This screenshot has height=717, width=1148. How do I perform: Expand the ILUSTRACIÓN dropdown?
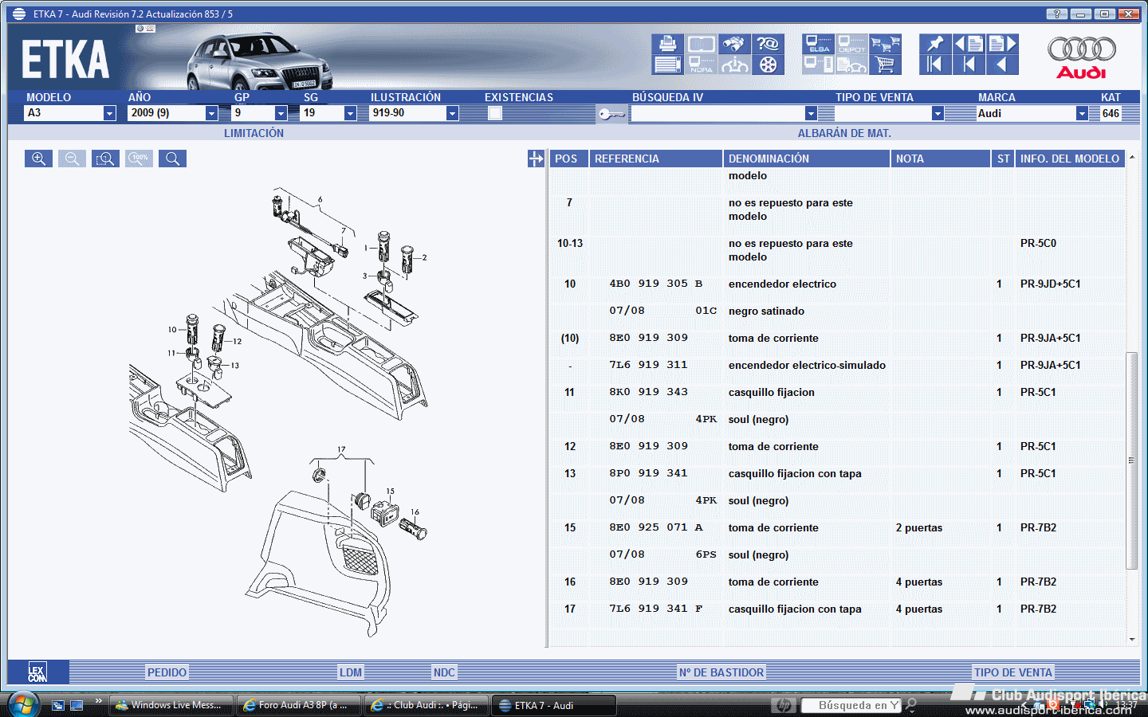[452, 113]
